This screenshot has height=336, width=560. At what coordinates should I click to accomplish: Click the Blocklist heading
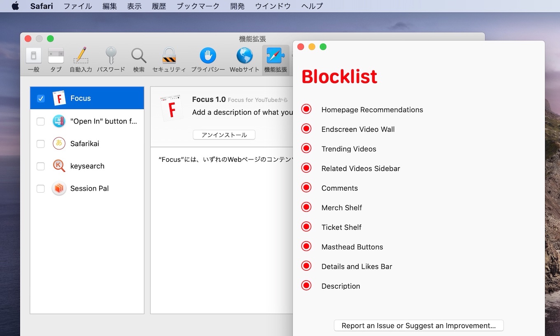click(x=339, y=77)
